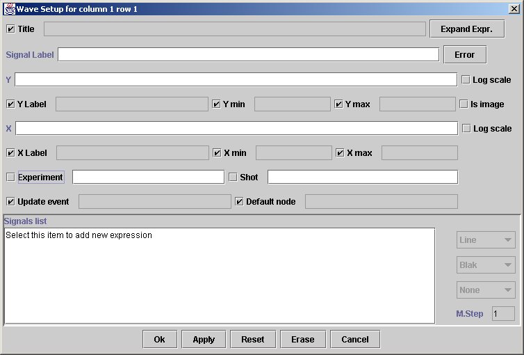The width and height of the screenshot is (524, 355).
Task: Click the Signal Label input field
Action: tap(248, 54)
